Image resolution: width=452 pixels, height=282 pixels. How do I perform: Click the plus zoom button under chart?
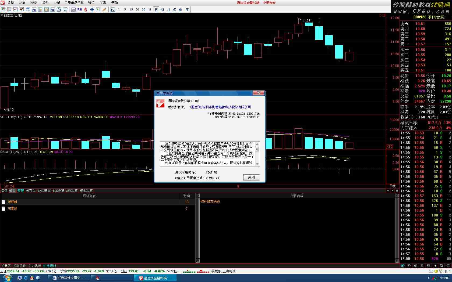[x=388, y=190]
